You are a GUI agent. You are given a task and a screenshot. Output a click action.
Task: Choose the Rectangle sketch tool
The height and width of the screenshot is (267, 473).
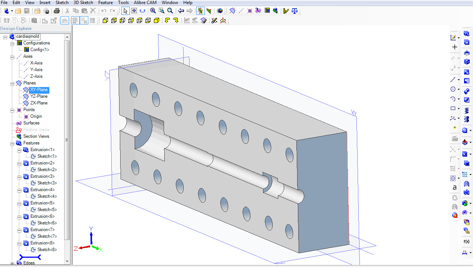453,109
